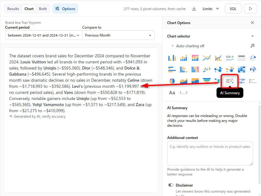261x196 pixels.
Task: Select the grouped column chart icon
Action: pos(172,58)
